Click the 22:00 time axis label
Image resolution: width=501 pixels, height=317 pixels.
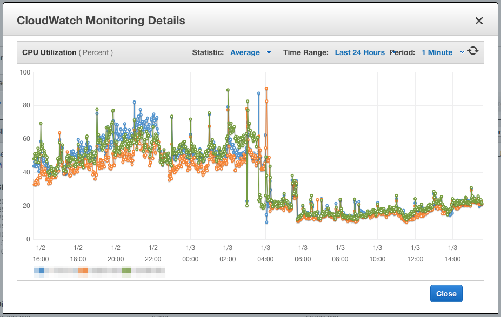(153, 259)
